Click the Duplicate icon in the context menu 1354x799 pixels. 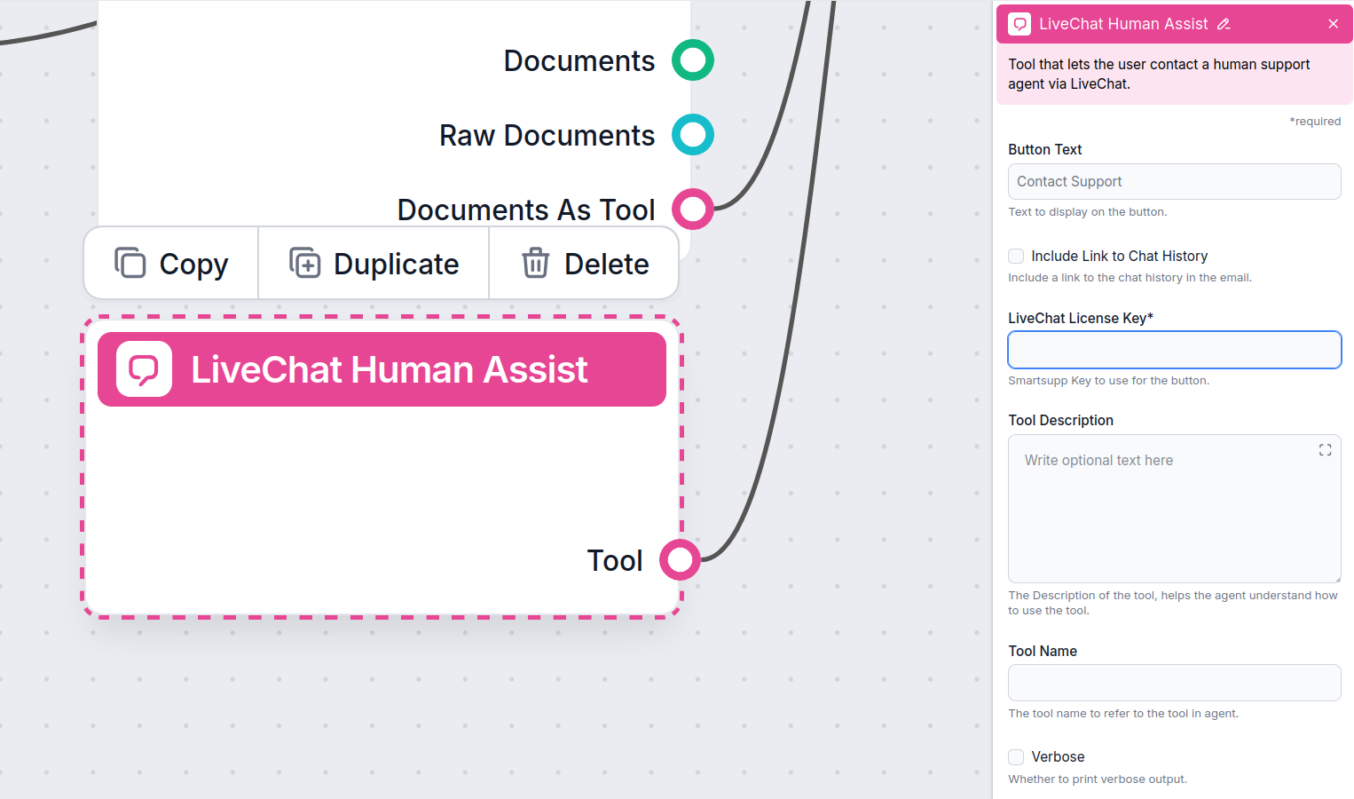pos(306,263)
